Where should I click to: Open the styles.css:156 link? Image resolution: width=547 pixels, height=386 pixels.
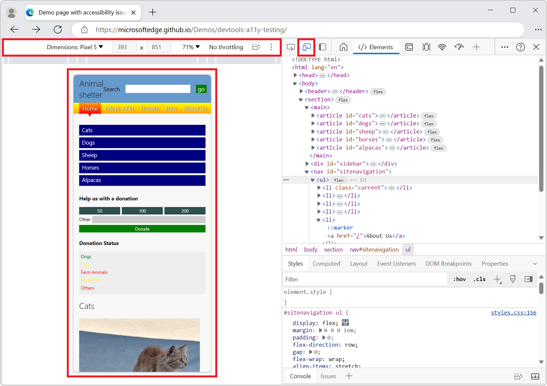click(x=513, y=313)
